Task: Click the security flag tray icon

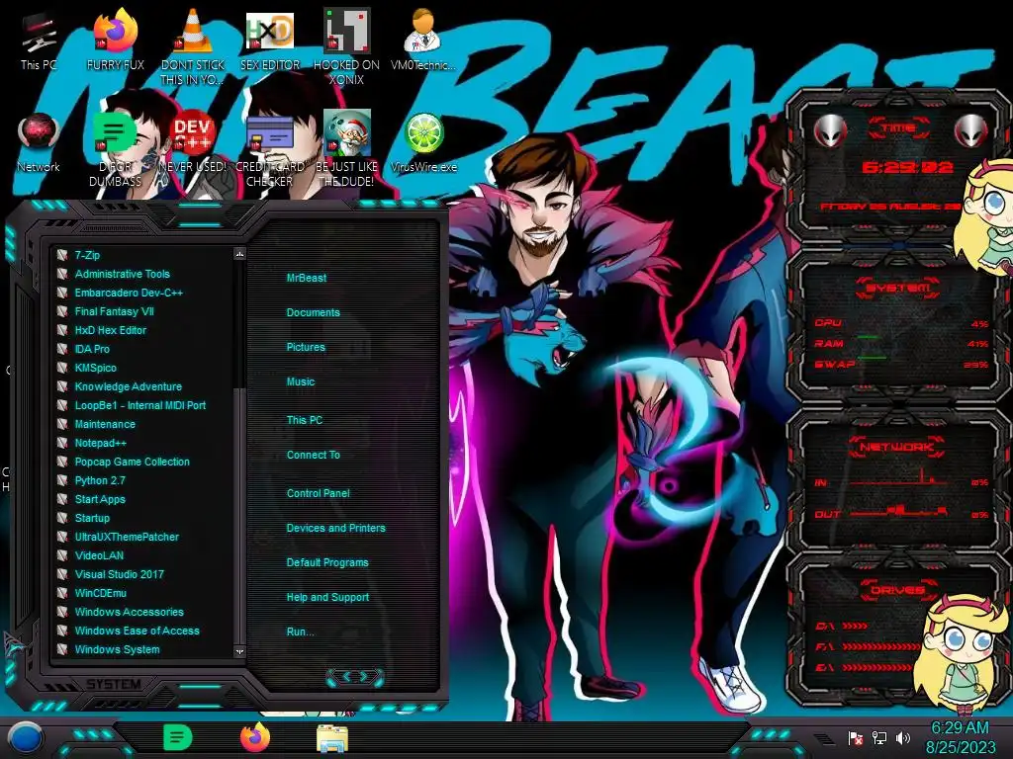Action: tap(856, 737)
